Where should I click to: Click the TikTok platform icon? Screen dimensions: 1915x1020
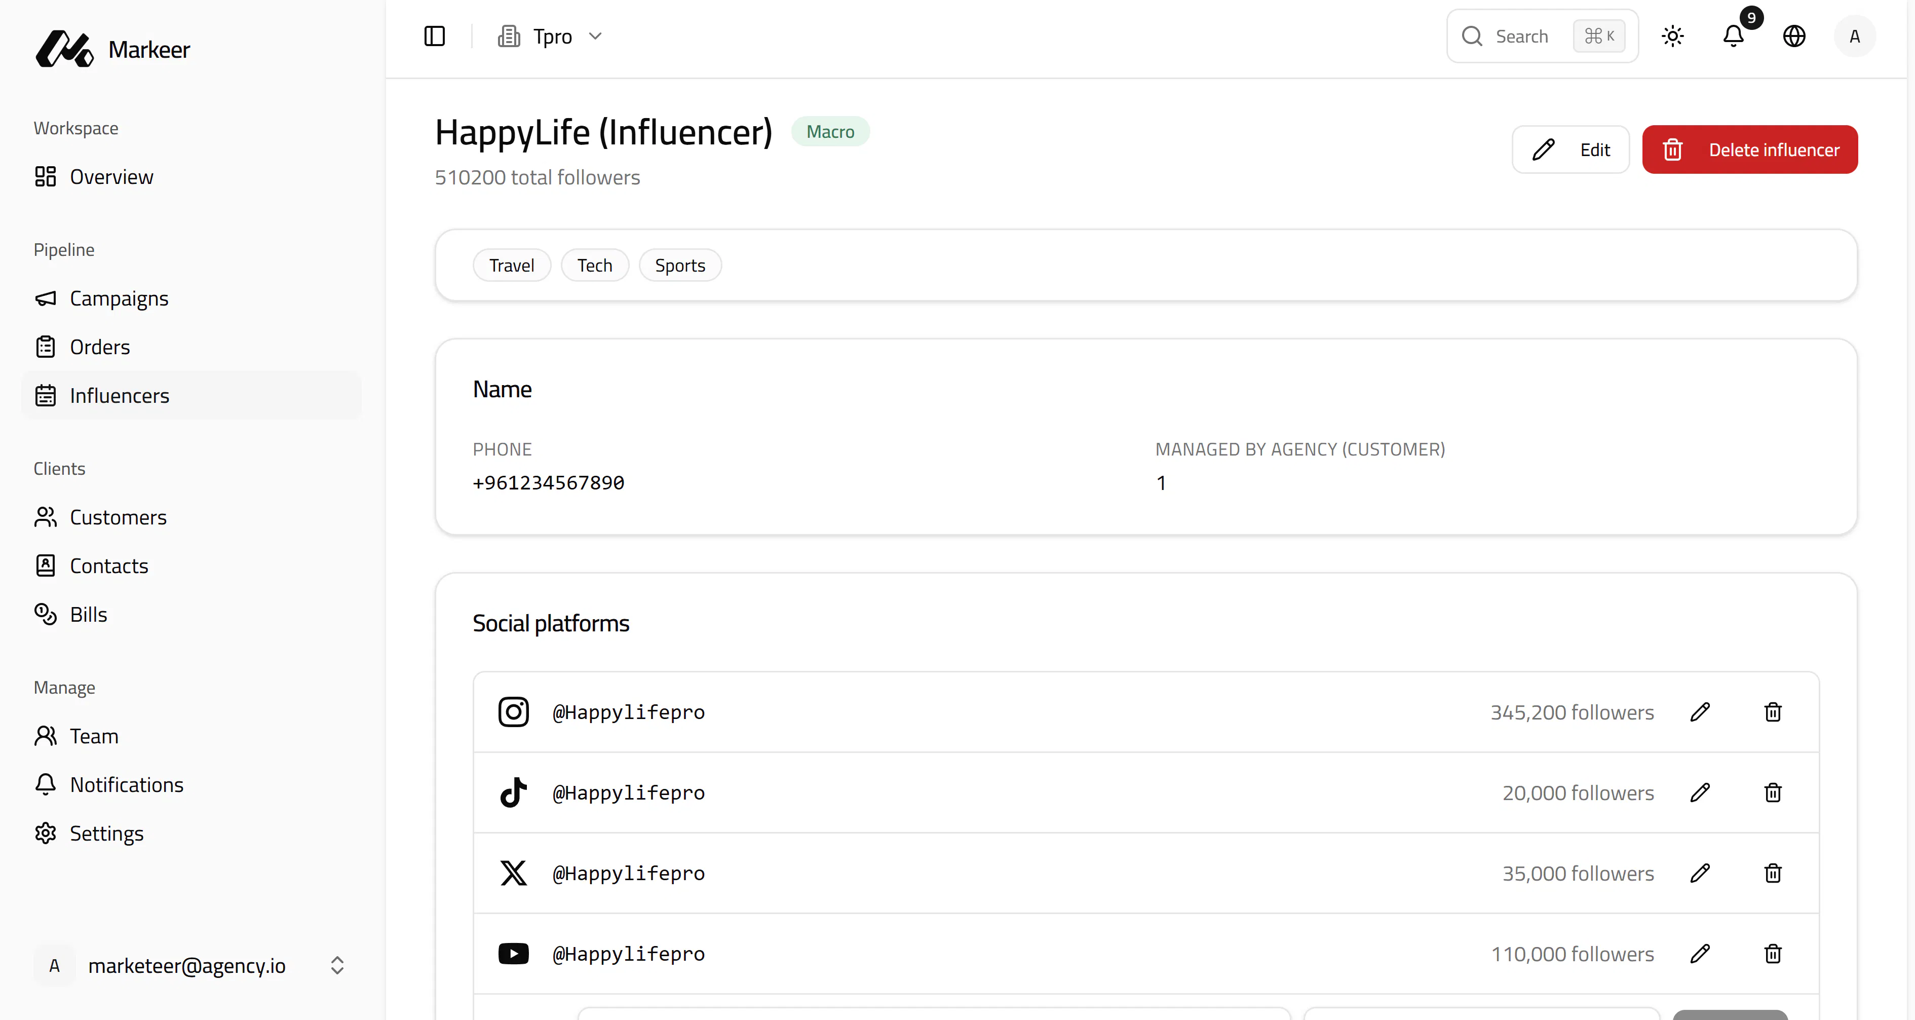pyautogui.click(x=514, y=792)
